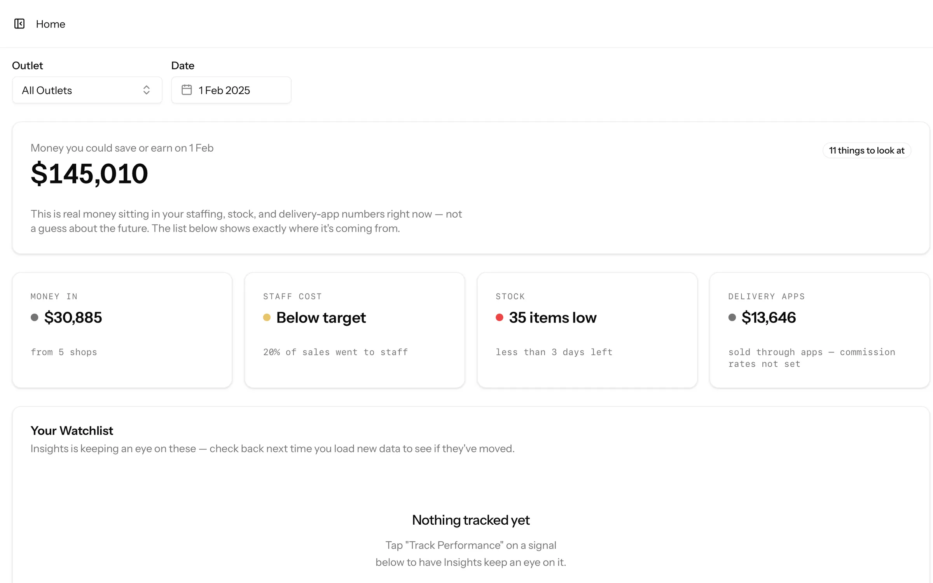
Task: Click the red dot beside 35 items low
Action: (500, 318)
